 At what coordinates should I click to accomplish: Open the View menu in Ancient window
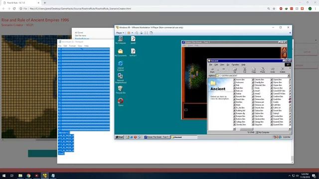coord(222,65)
